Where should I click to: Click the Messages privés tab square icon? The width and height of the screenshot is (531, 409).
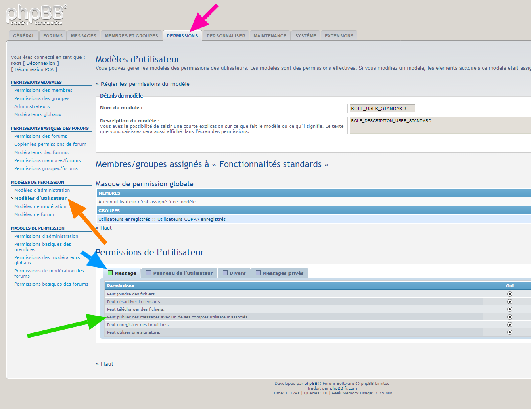258,273
